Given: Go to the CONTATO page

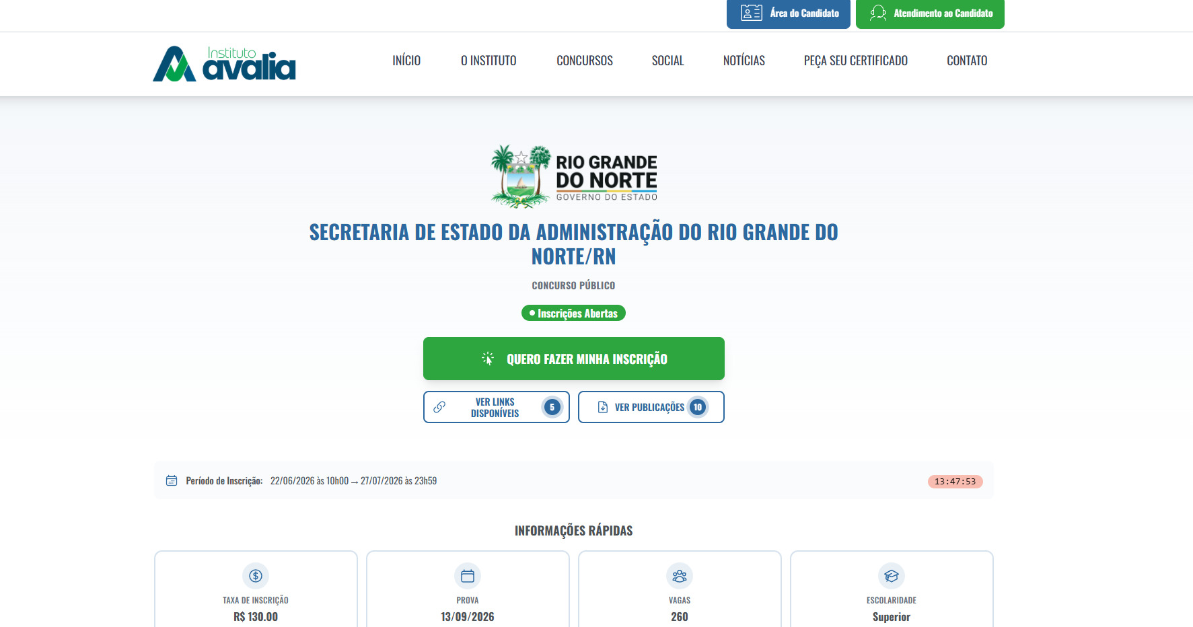Looking at the screenshot, I should click(x=967, y=61).
